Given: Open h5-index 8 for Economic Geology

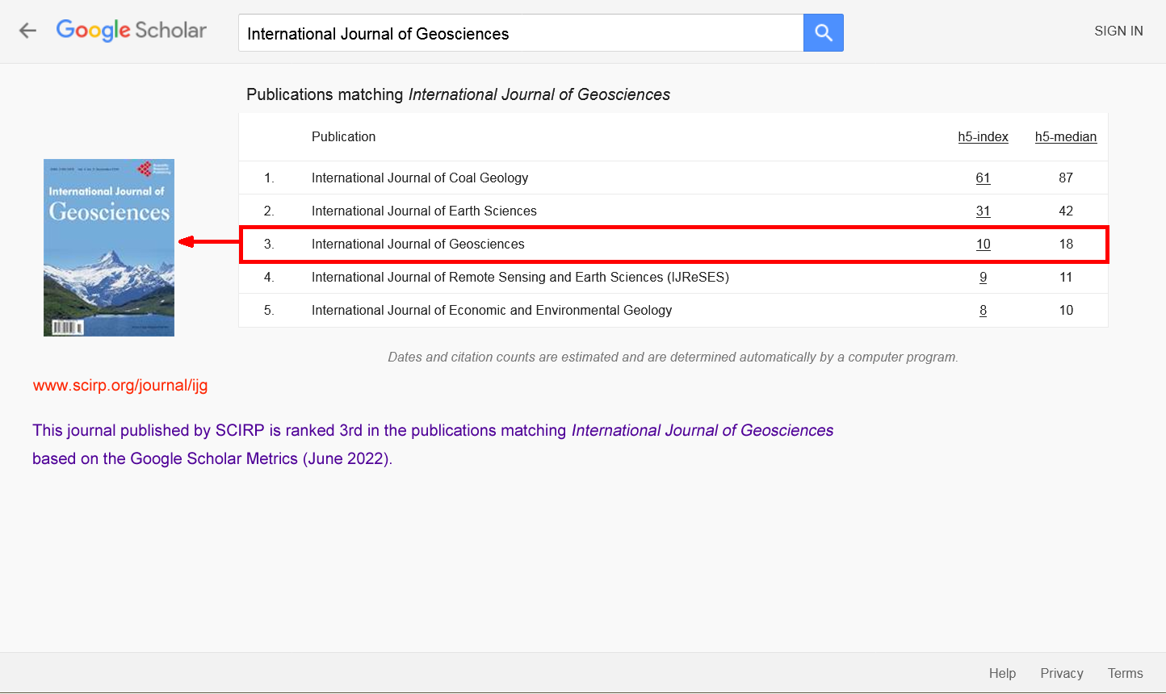Looking at the screenshot, I should pos(983,310).
